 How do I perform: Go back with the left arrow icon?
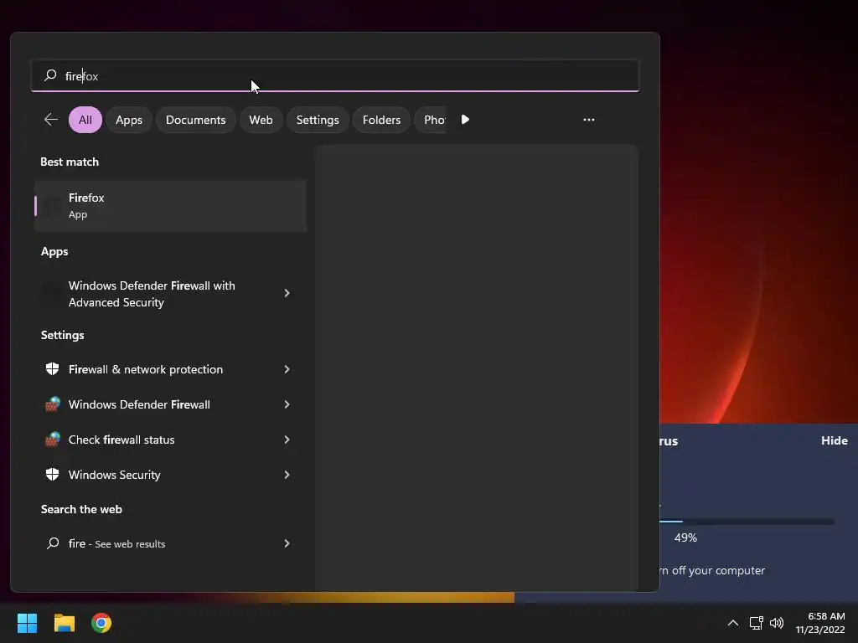tap(51, 119)
